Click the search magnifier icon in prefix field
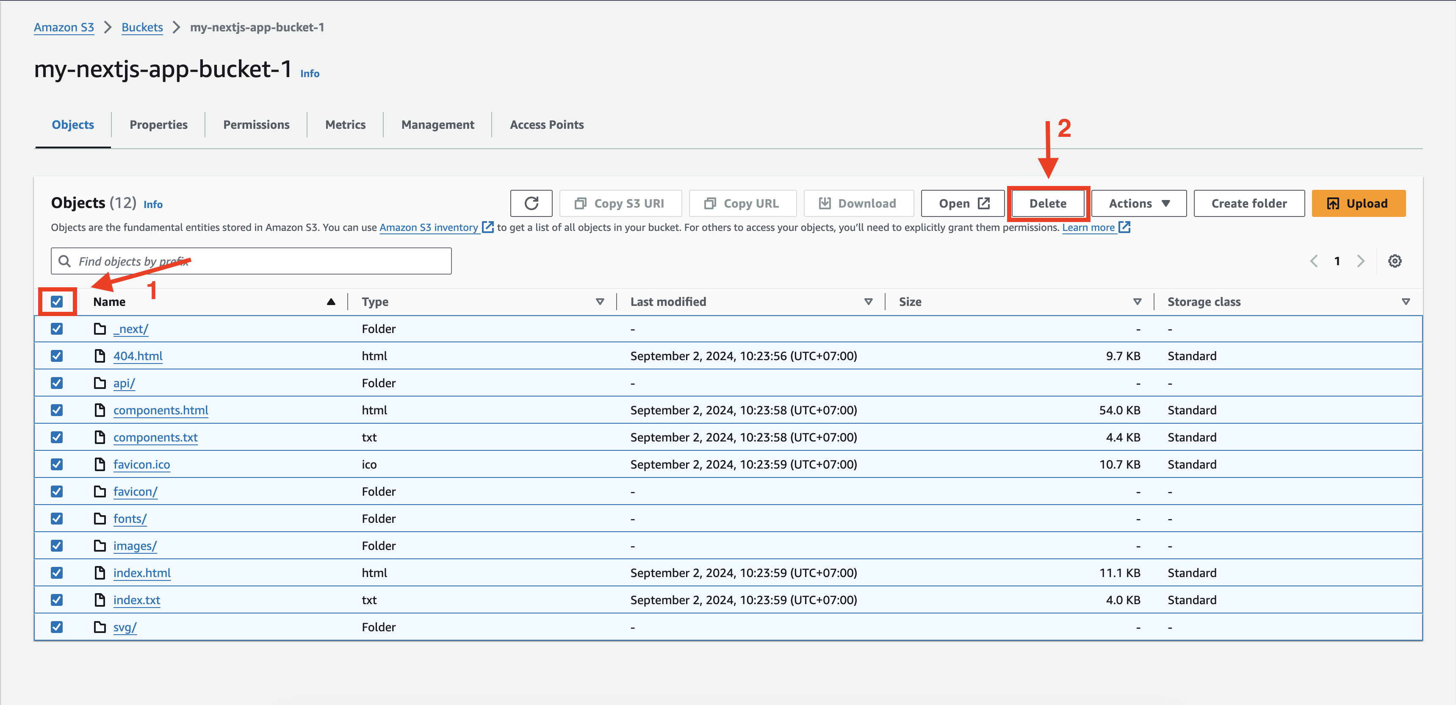The height and width of the screenshot is (705, 1456). point(65,261)
